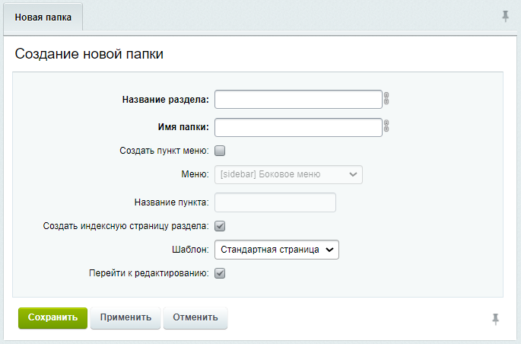Click the link icon next to Название раздела field

click(386, 99)
